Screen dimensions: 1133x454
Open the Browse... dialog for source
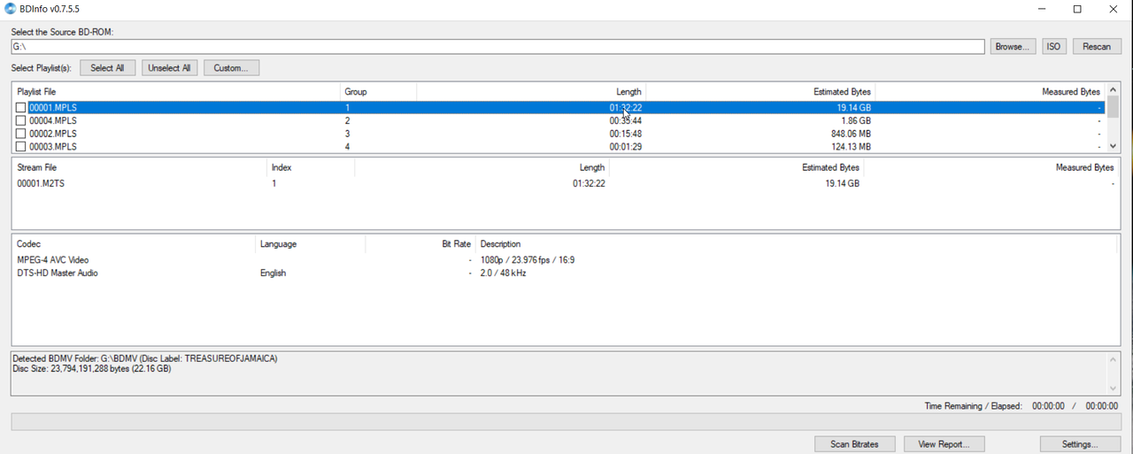click(x=1013, y=47)
